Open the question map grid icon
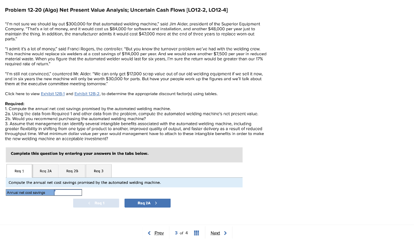 click(196, 233)
